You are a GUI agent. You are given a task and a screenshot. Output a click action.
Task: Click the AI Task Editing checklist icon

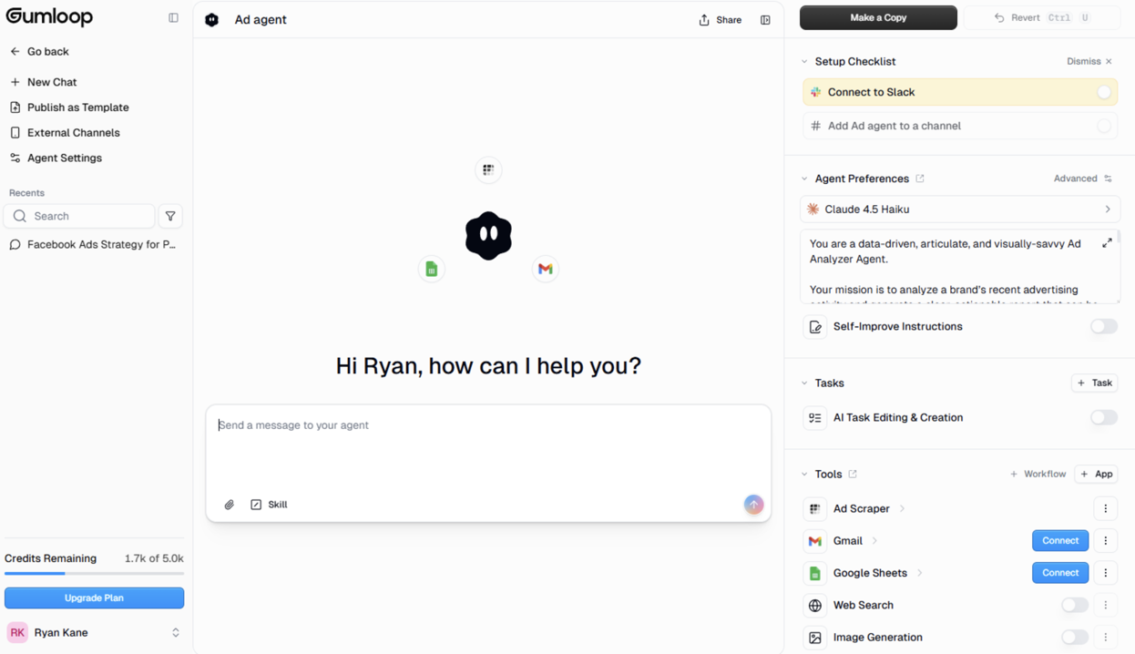(x=815, y=417)
